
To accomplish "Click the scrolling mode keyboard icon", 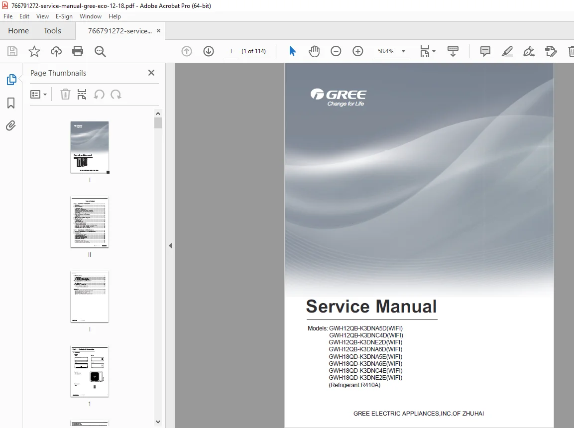I will (x=453, y=51).
